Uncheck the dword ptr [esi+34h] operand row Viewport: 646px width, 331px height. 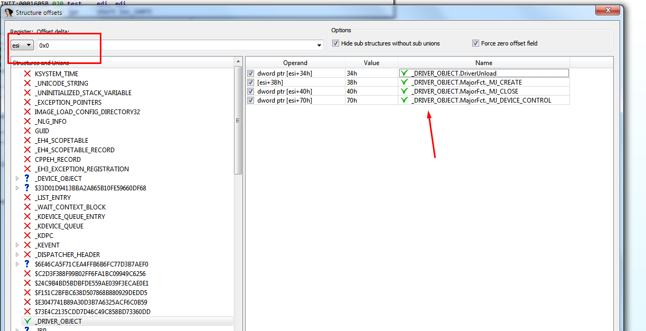pos(251,73)
